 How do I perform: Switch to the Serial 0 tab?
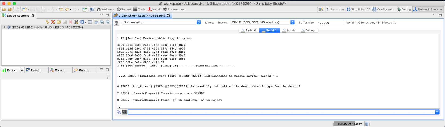[249, 30]
